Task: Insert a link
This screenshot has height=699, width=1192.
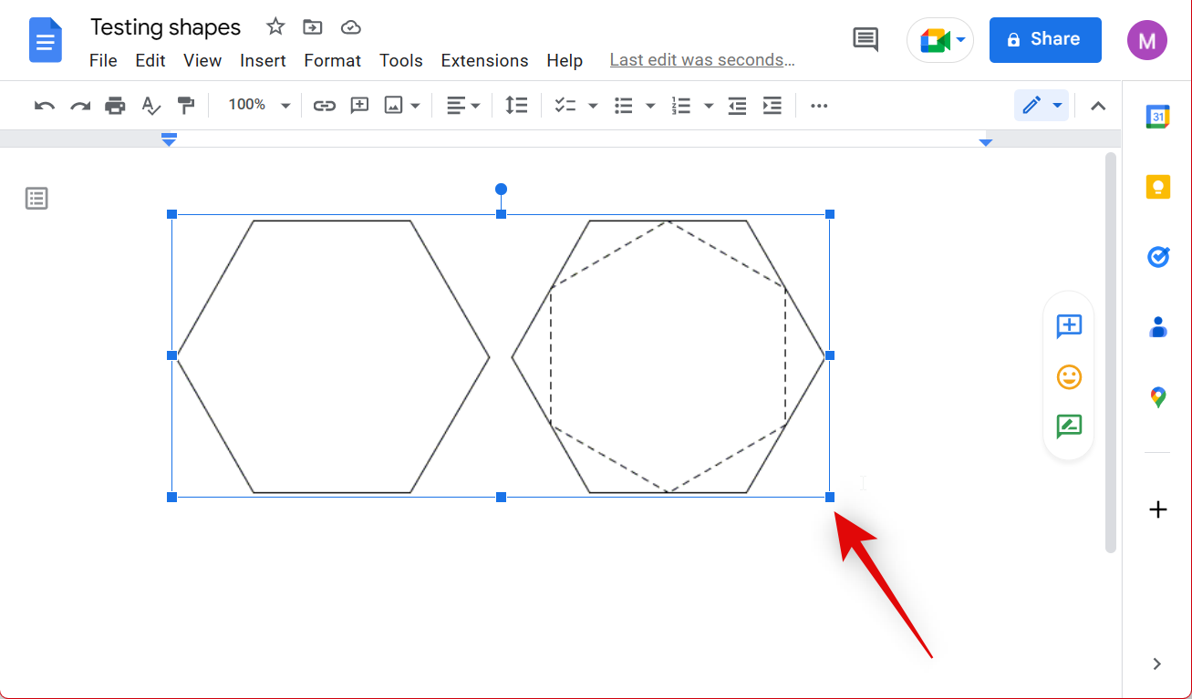Action: pyautogui.click(x=325, y=106)
